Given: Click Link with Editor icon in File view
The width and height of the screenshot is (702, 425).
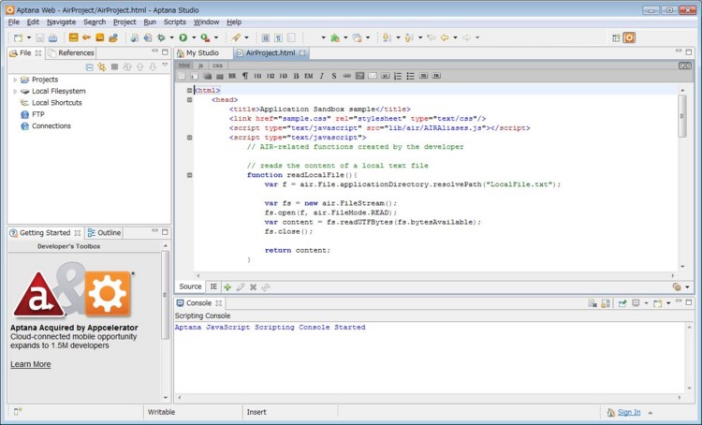Looking at the screenshot, I should pos(102,67).
